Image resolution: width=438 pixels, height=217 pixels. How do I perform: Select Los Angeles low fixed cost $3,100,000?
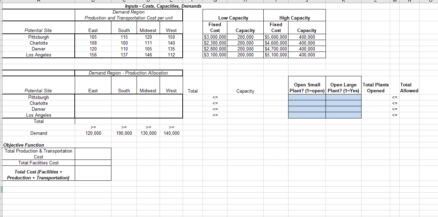(215, 55)
